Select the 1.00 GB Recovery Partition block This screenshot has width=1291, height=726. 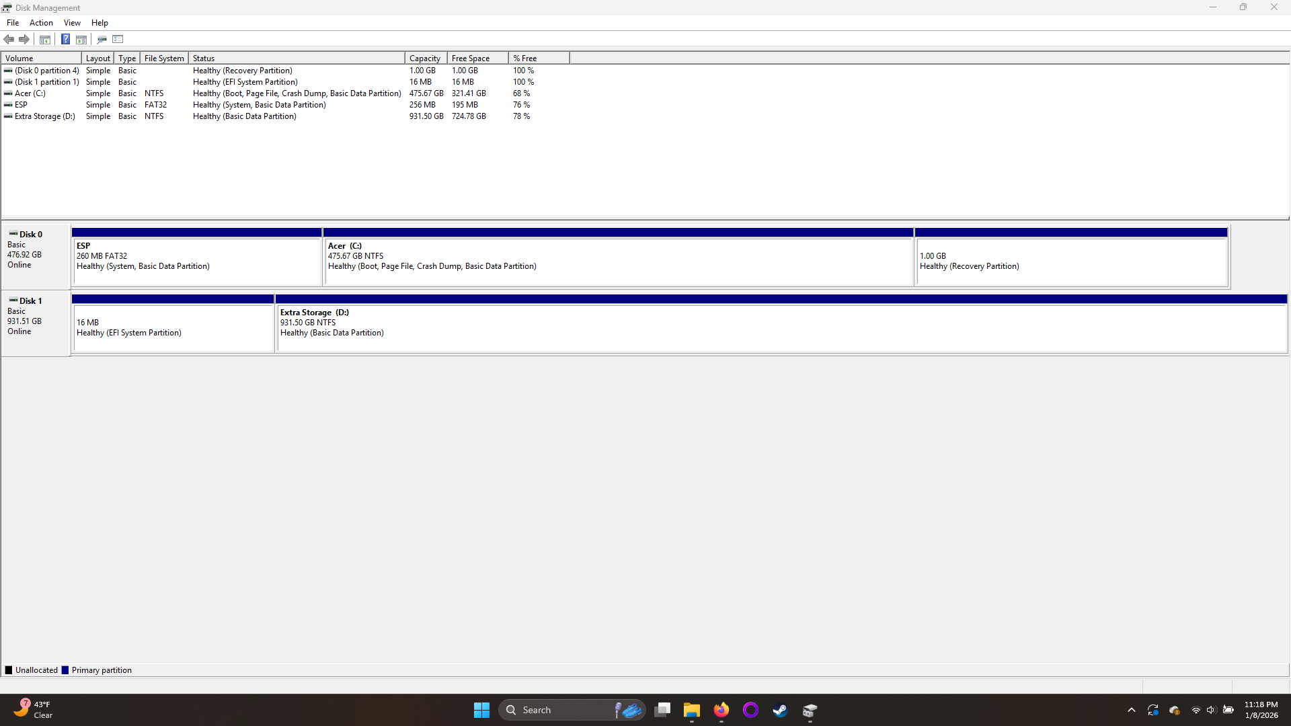point(1070,261)
